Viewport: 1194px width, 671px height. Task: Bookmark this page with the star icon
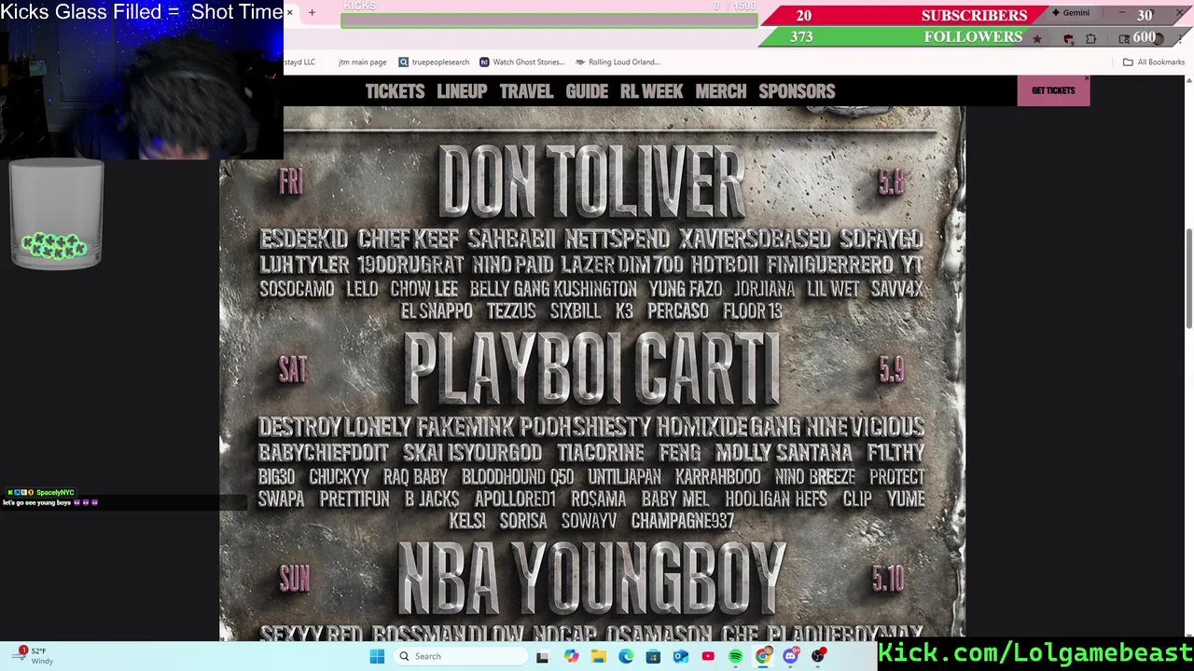pyautogui.click(x=1036, y=39)
